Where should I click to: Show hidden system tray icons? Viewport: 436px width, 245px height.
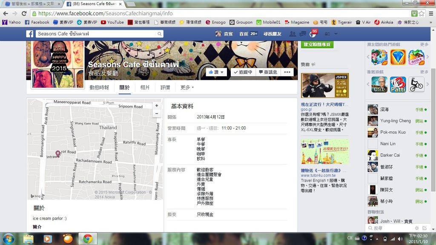coord(377,239)
